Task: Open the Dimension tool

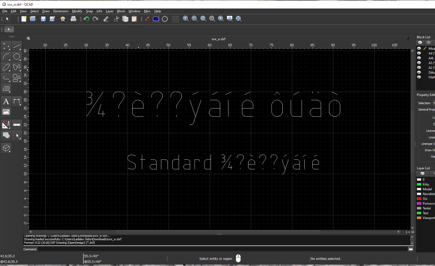Action: click(17, 102)
